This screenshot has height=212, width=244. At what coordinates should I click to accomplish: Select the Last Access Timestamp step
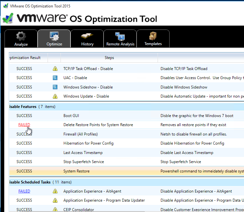(83, 152)
